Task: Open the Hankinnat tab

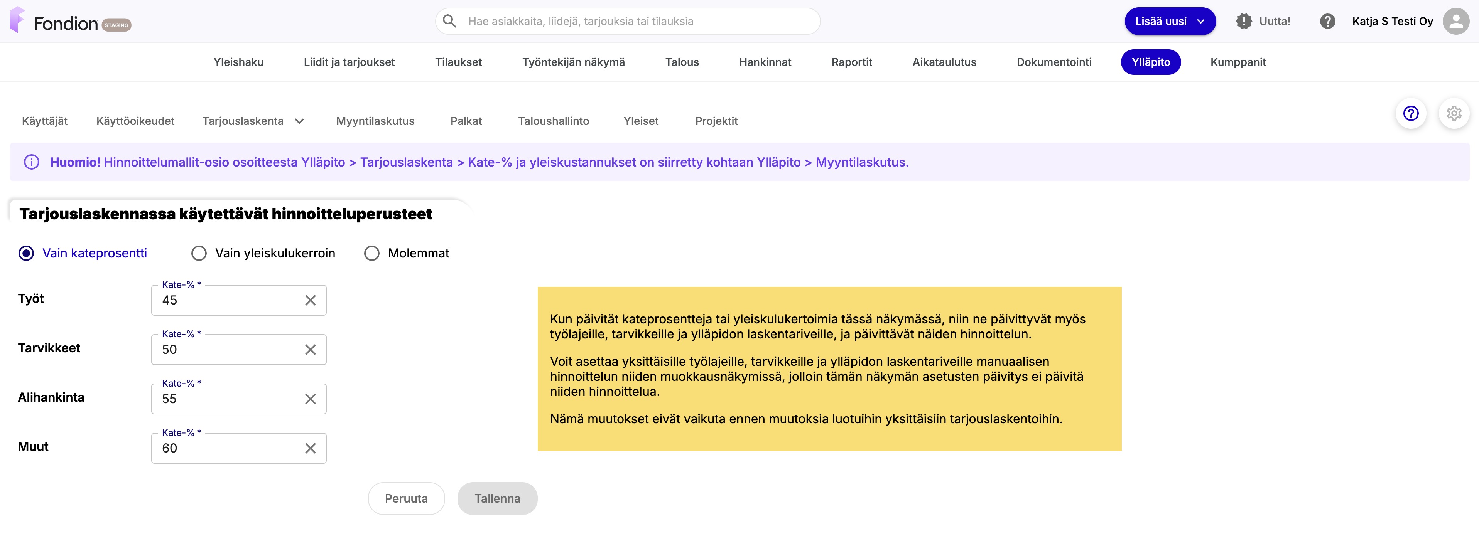Action: tap(765, 62)
